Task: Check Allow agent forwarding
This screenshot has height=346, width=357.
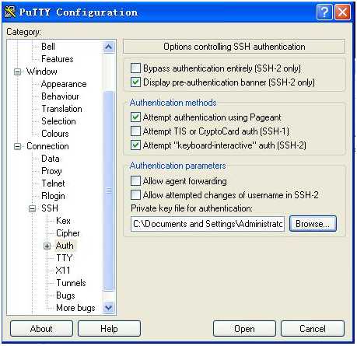Action: coord(135,180)
